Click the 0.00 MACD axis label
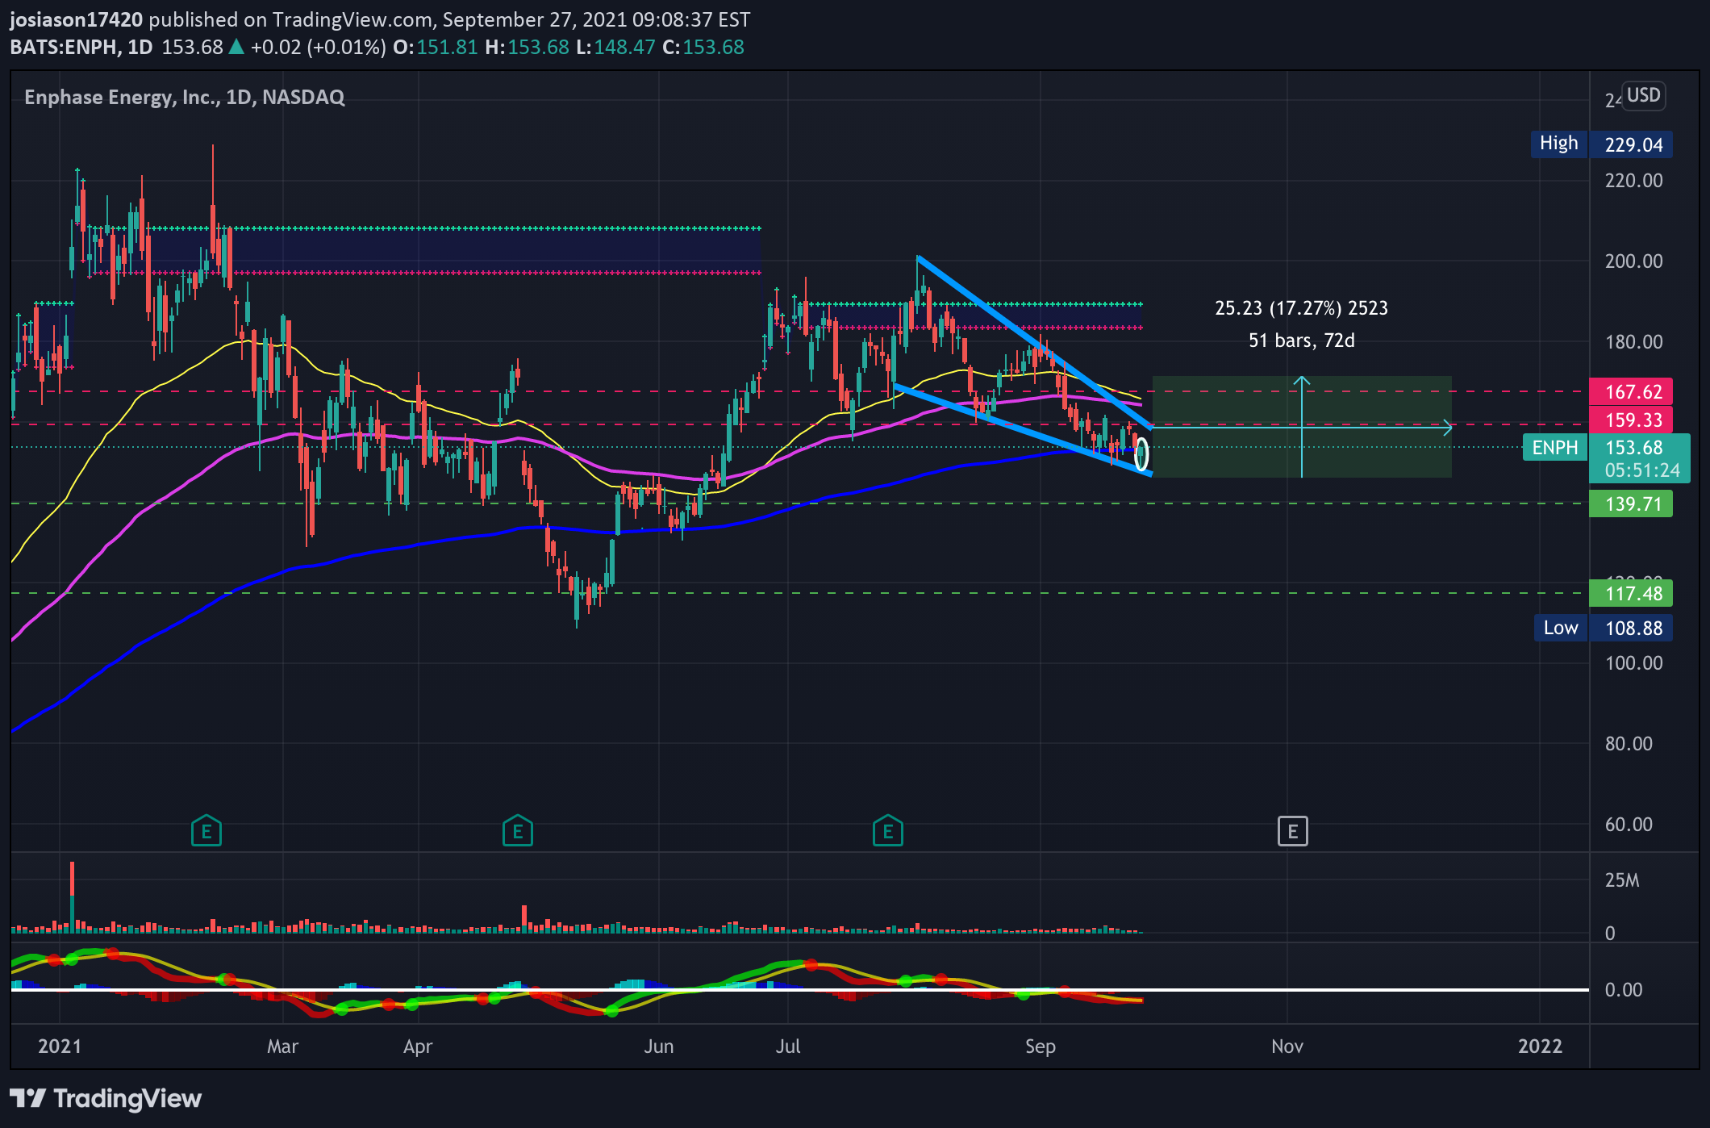 (x=1623, y=990)
